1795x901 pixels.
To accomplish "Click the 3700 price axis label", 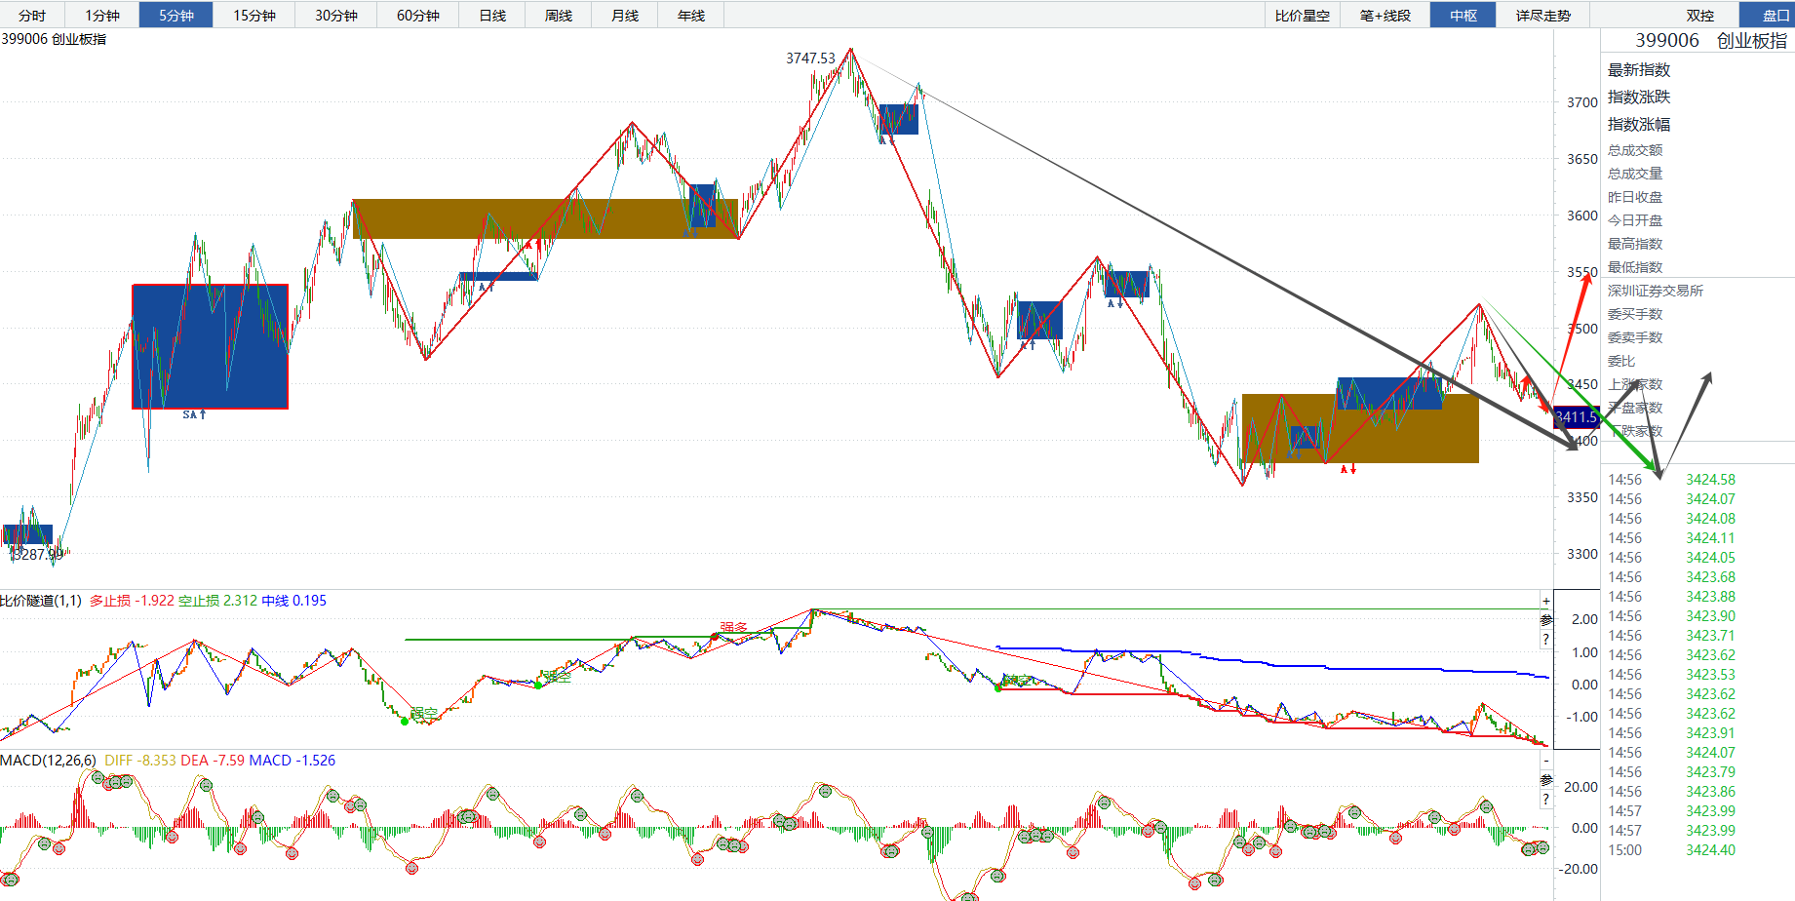I will pos(1582,102).
